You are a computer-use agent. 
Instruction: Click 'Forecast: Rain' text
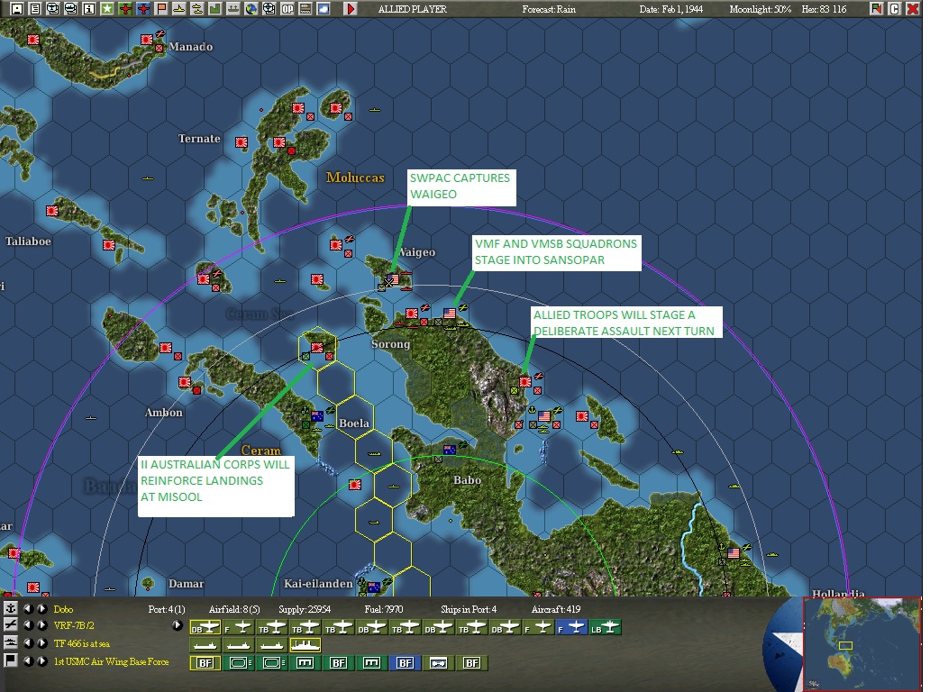click(549, 9)
